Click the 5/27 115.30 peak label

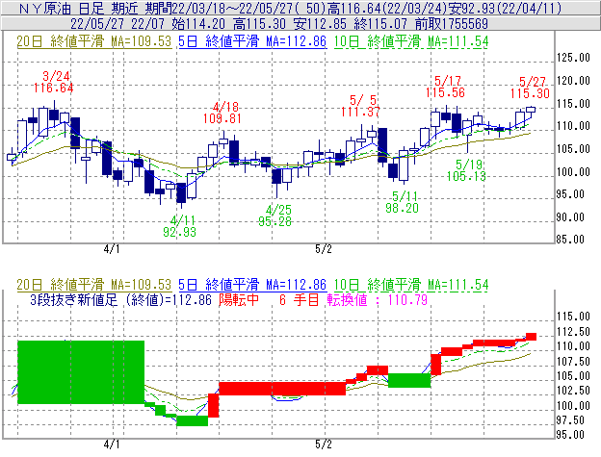[x=530, y=88]
